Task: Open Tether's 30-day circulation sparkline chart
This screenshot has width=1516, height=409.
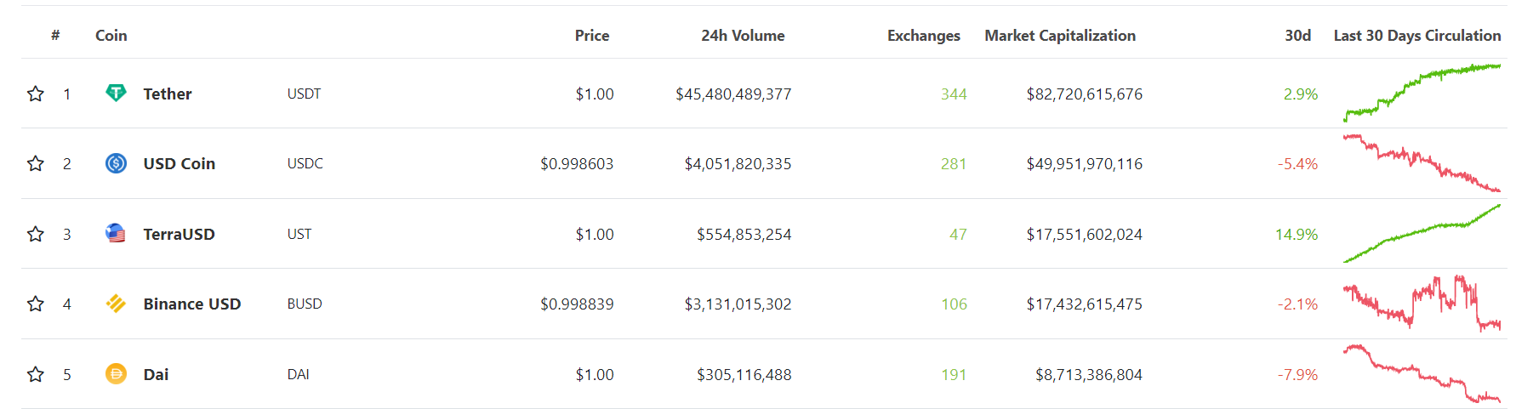Action: pyautogui.click(x=1422, y=92)
